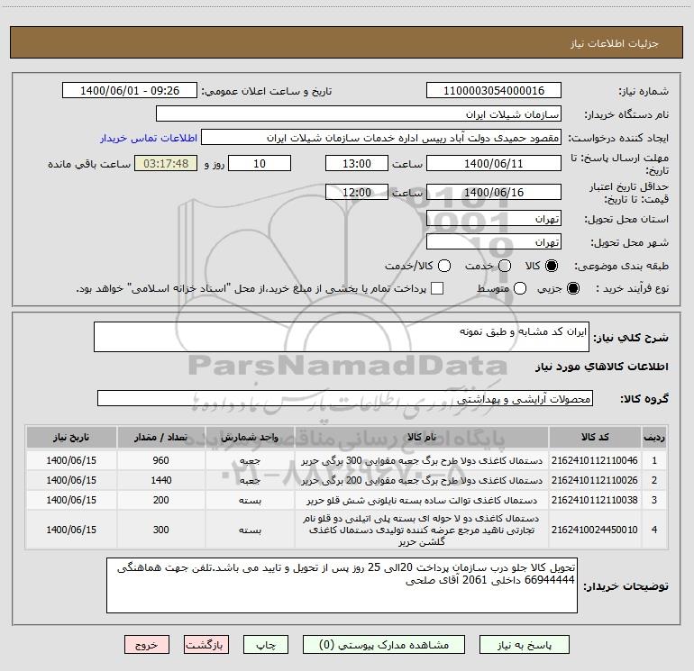Image resolution: width=694 pixels, height=671 pixels.
Task: Click quantity 200 in row 3
Action: click(161, 500)
